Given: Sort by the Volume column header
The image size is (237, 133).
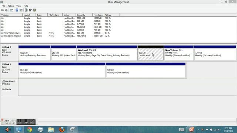Looking at the screenshot, I should 11,15.
